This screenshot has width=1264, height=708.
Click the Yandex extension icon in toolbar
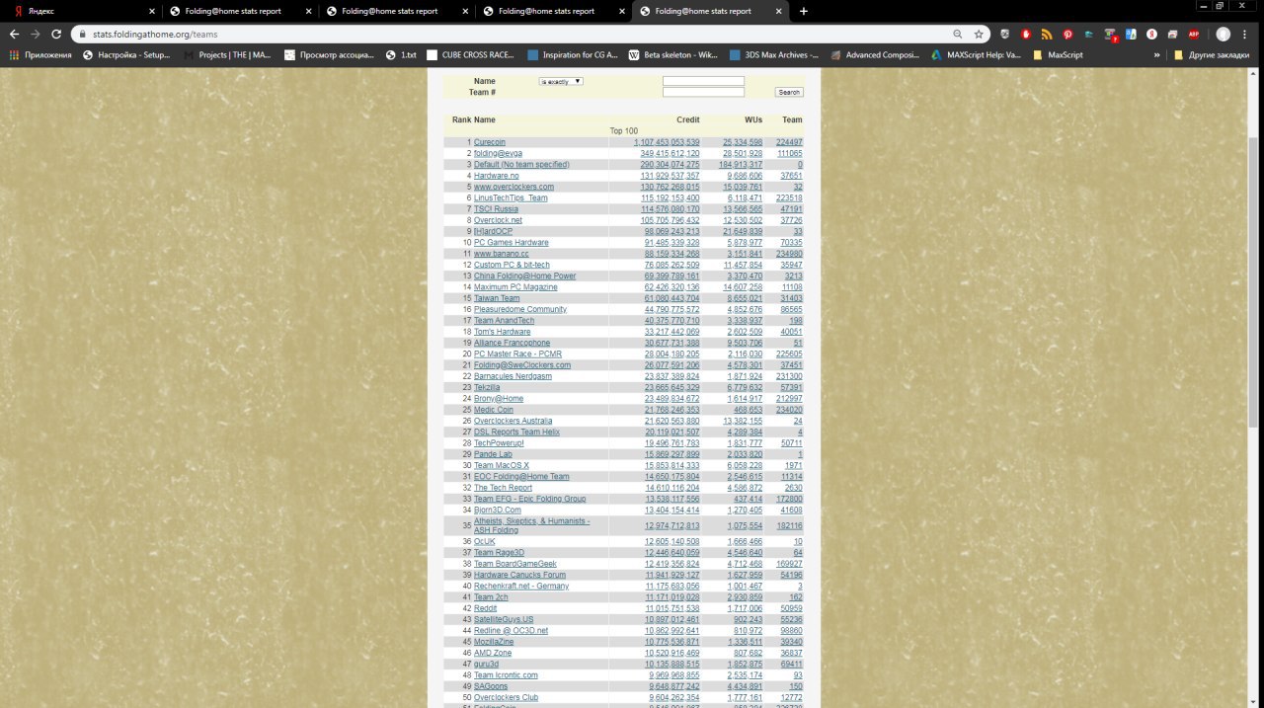coord(1151,34)
